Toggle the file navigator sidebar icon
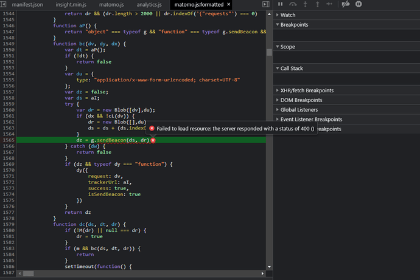420x280 pixels. pos(4,4)
